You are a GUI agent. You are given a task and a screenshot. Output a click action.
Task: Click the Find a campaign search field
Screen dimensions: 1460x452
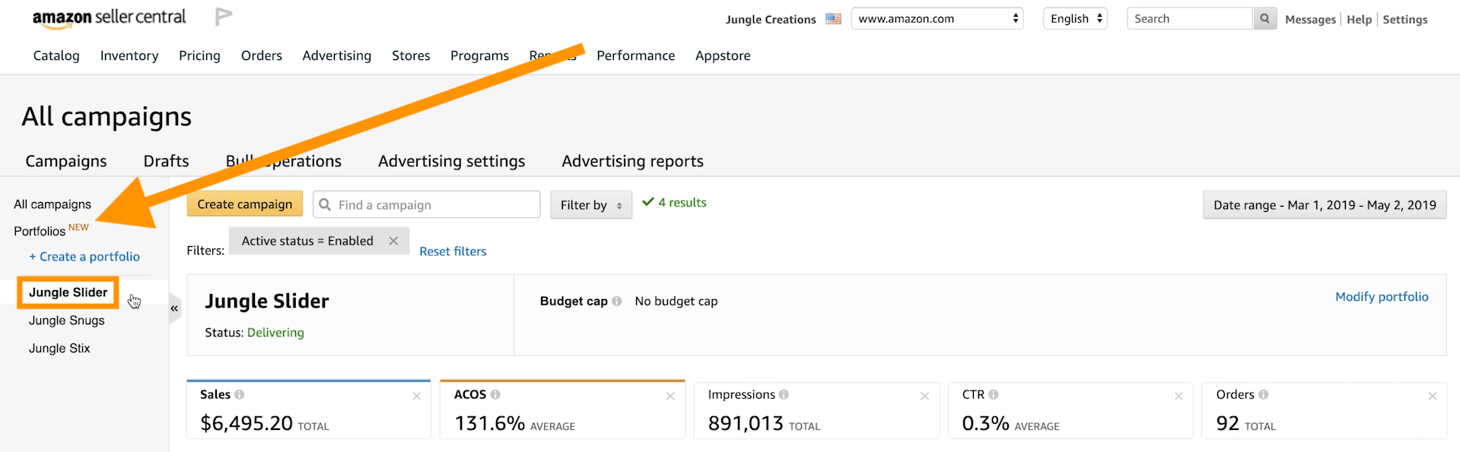pos(434,205)
